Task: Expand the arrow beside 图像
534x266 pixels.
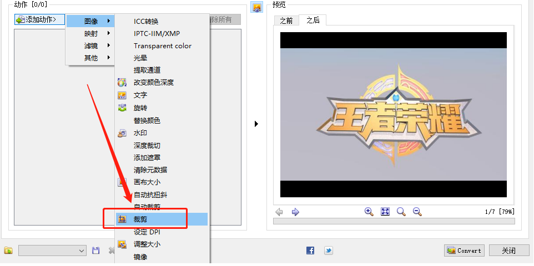Action: (x=109, y=21)
